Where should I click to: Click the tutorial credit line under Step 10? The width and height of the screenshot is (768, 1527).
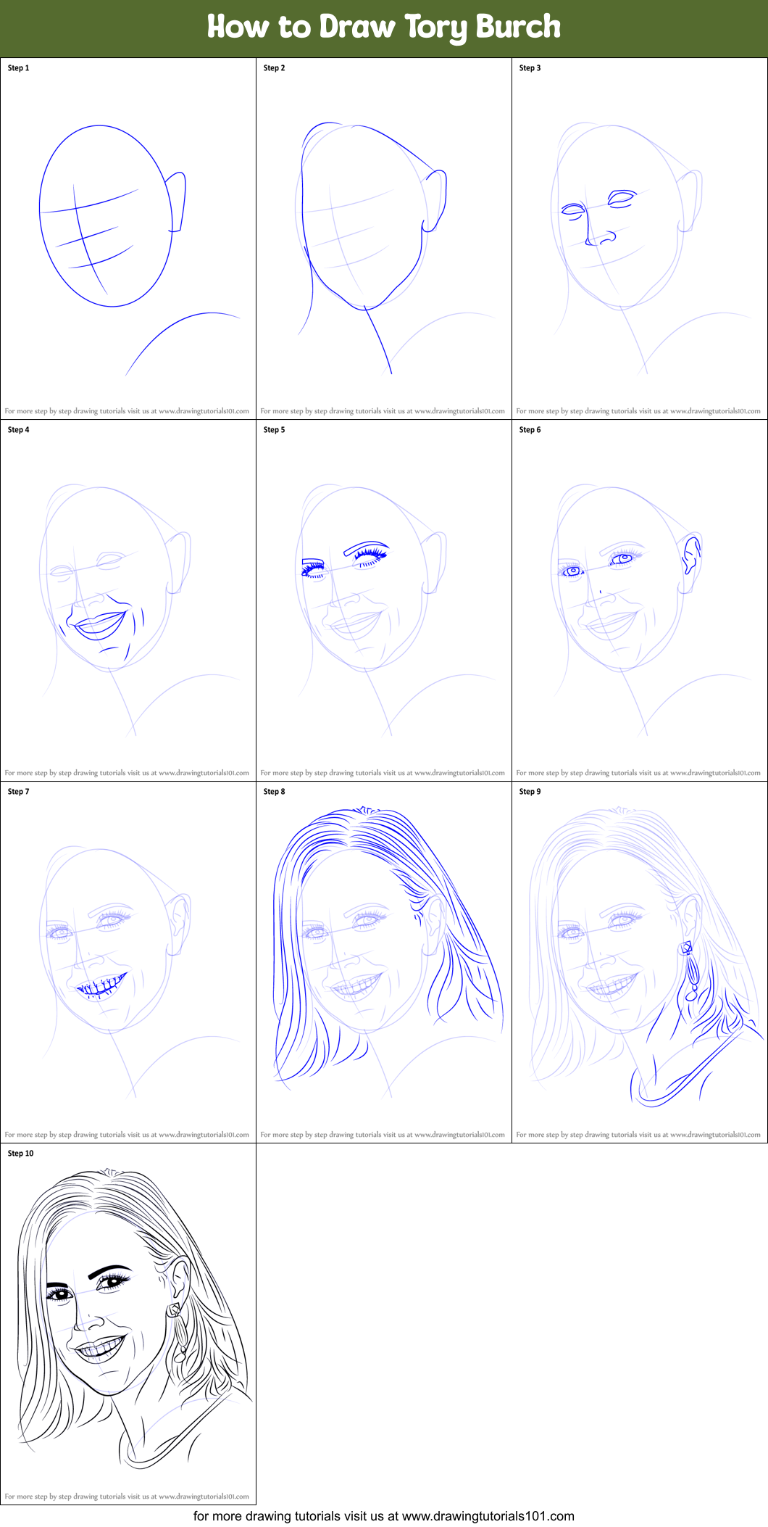(127, 1497)
